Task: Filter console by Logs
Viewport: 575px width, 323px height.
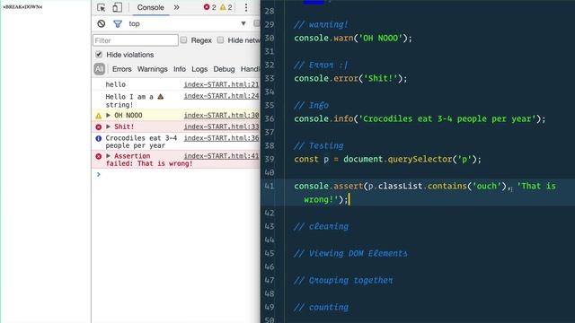Action: click(199, 69)
